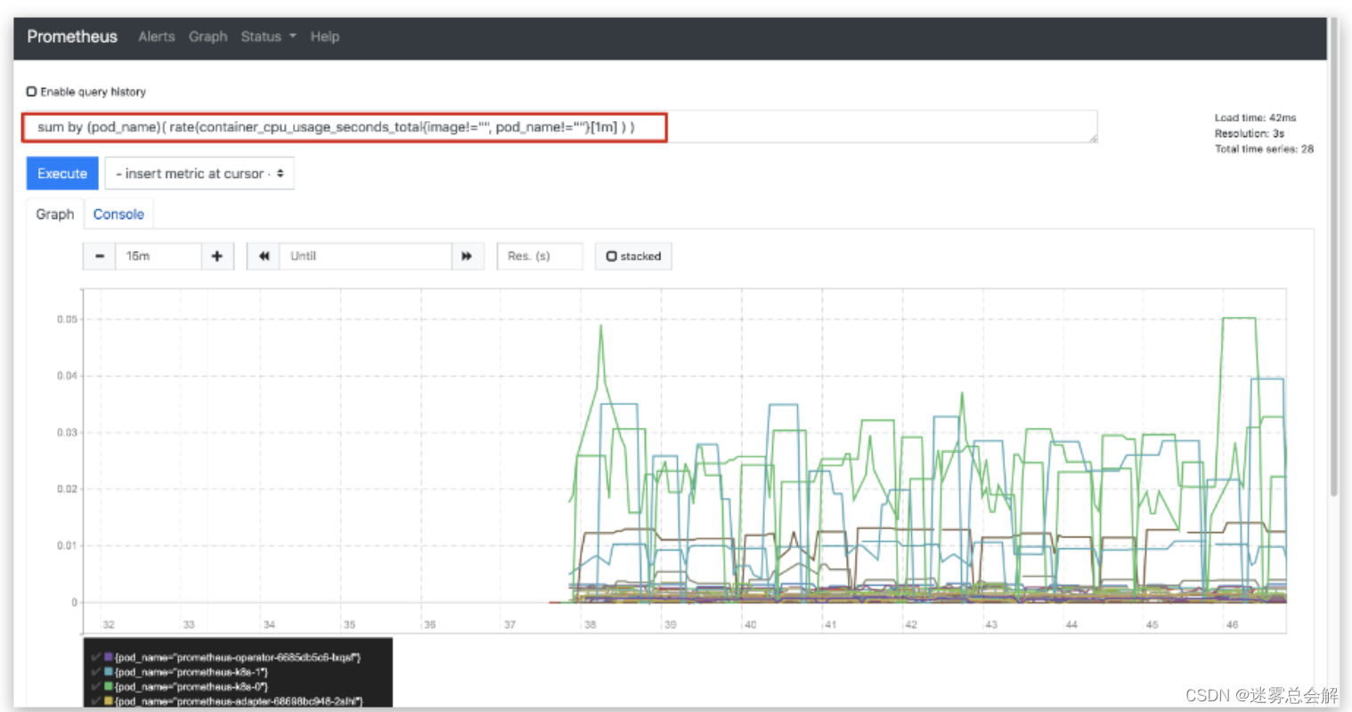The width and height of the screenshot is (1352, 712).
Task: Enable query history checkbox
Action: click(x=31, y=92)
